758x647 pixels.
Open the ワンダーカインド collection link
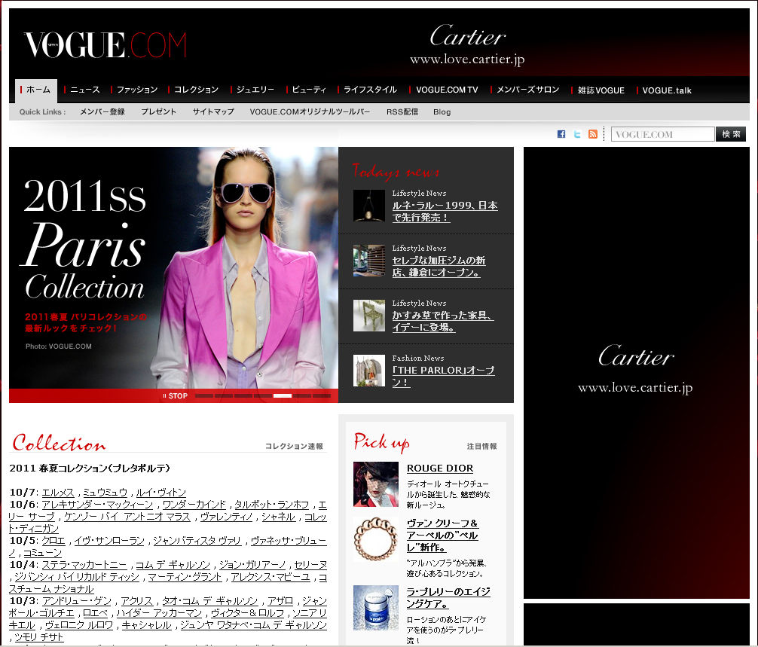pyautogui.click(x=194, y=505)
